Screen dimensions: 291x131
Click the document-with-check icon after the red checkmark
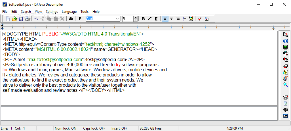tap(206, 19)
